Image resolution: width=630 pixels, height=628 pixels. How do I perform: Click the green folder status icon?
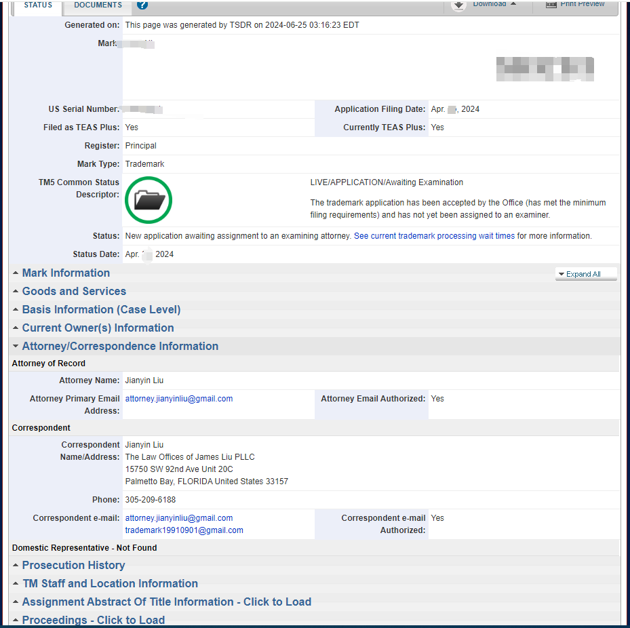point(149,200)
